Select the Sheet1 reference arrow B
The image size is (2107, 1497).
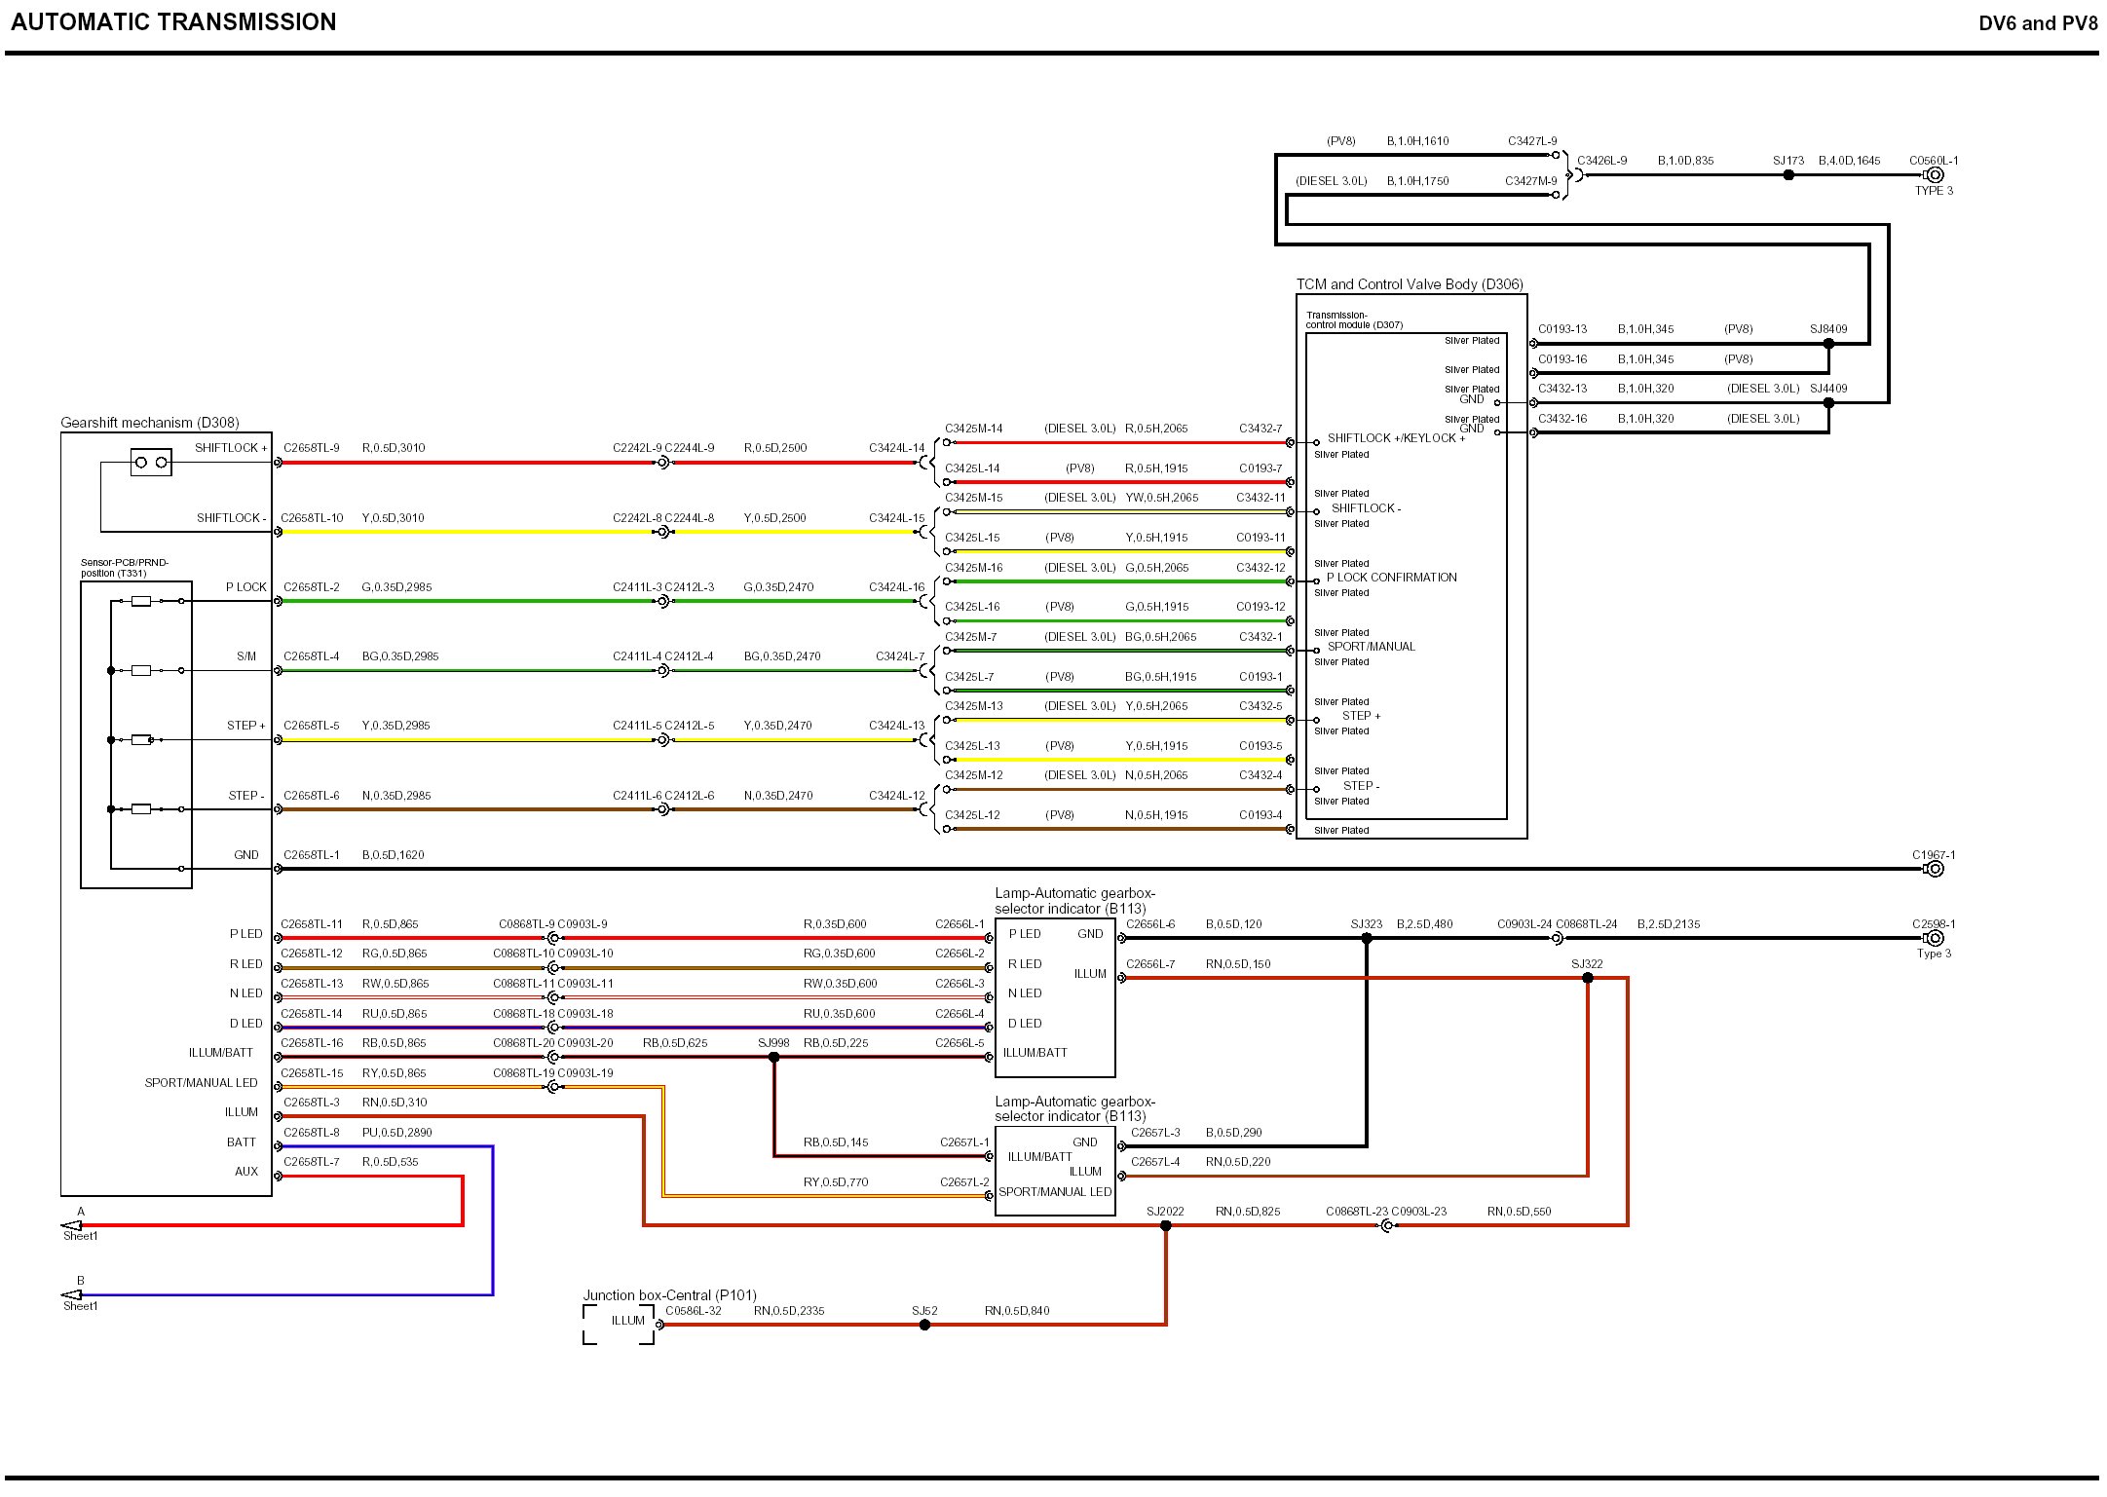(x=71, y=1294)
